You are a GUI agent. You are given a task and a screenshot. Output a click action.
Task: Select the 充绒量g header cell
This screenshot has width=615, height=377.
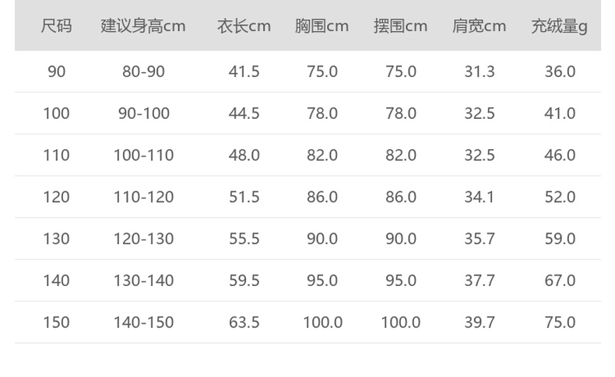click(559, 26)
